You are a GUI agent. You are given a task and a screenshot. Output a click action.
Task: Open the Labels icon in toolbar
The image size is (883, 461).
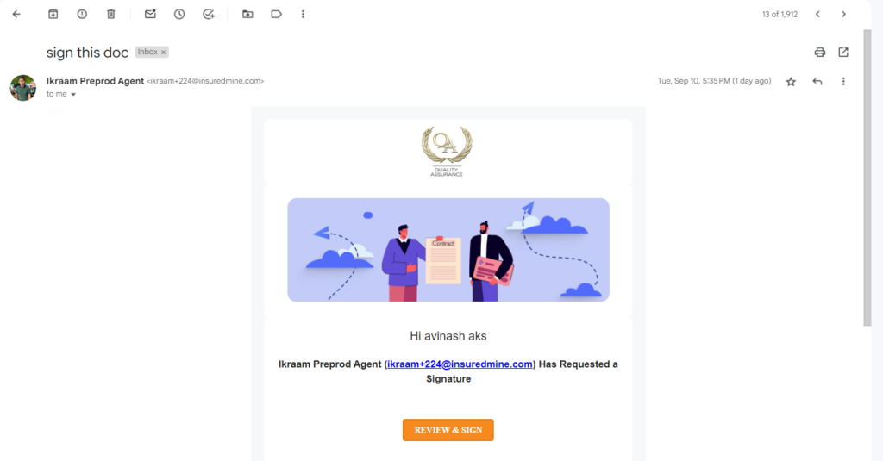coord(277,14)
